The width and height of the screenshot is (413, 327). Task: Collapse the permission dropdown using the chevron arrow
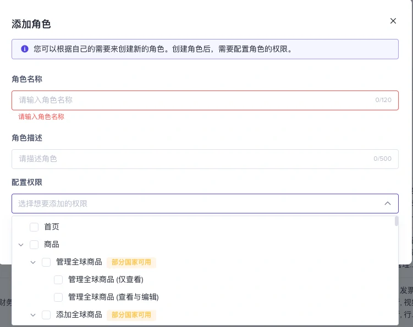388,204
